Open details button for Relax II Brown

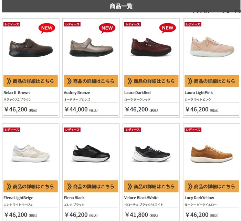click(31, 81)
